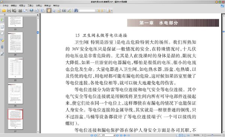The height and width of the screenshot is (137, 225).
Task: Go to last page button
Action: 121,135
